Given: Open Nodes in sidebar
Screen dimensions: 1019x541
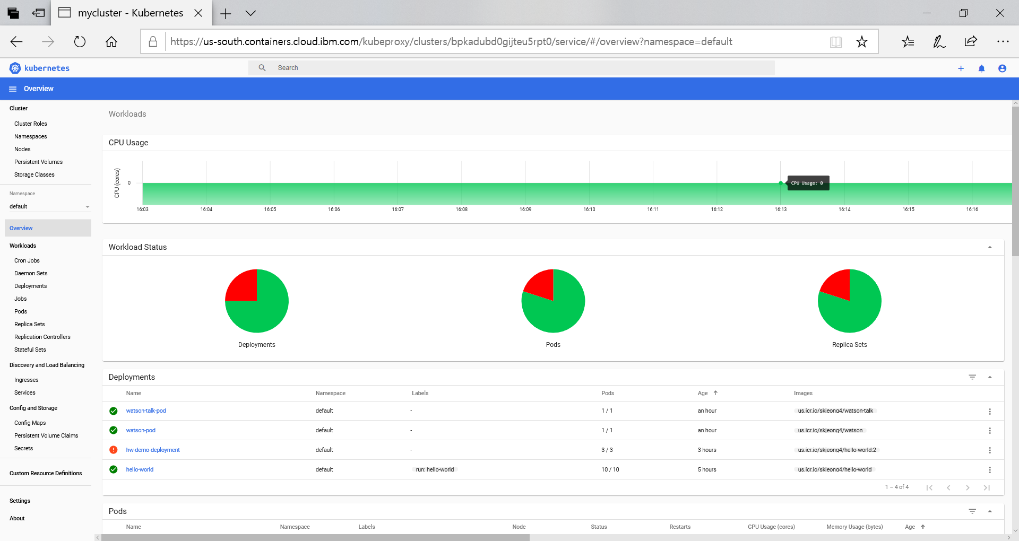Looking at the screenshot, I should tap(22, 149).
